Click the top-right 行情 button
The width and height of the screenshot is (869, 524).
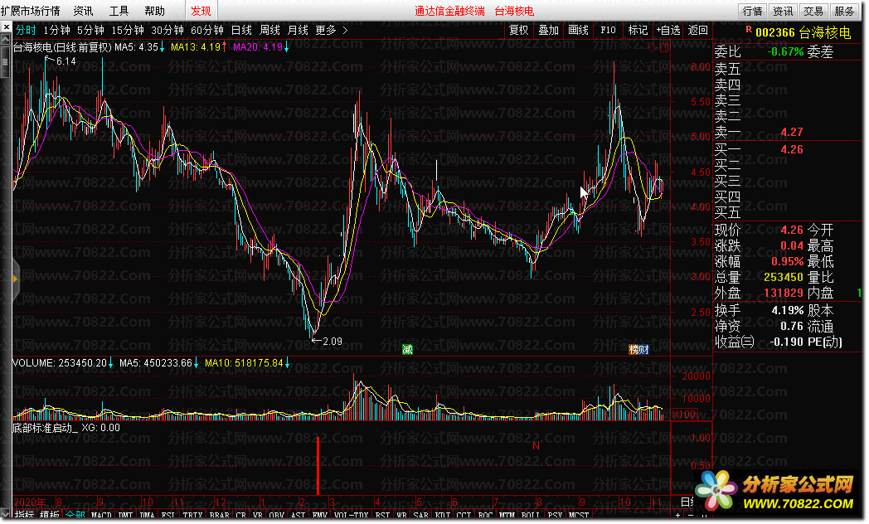coord(753,11)
